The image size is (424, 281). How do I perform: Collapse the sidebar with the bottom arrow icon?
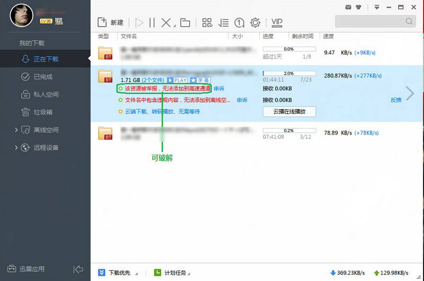click(78, 269)
